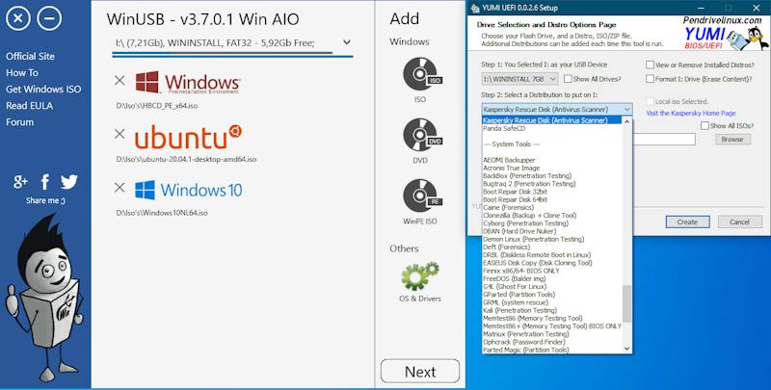The image size is (771, 390).
Task: Click YUMI setup title bar app icon
Action: point(475,8)
